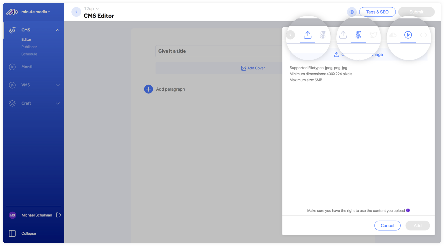Log out via the exit arrow icon

pyautogui.click(x=59, y=215)
